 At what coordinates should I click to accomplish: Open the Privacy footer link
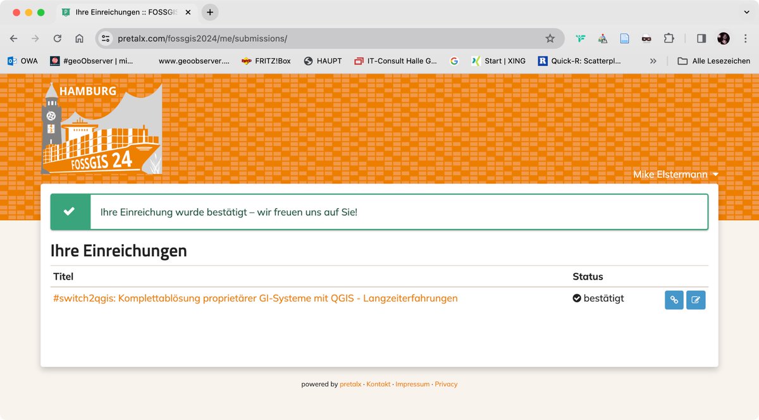coord(446,385)
